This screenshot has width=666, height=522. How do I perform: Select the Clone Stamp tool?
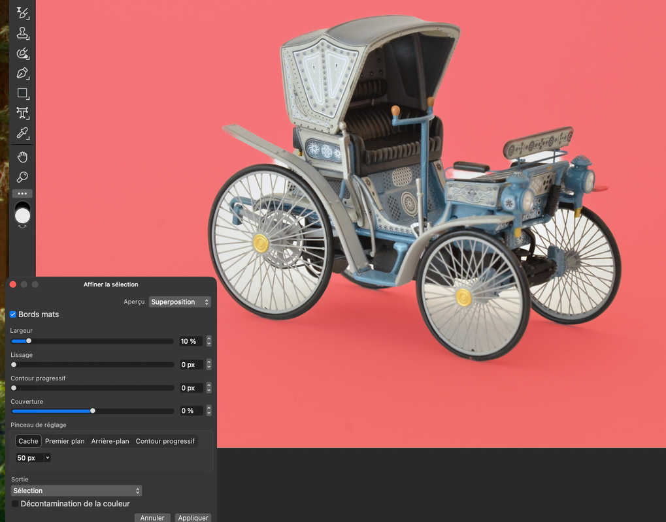(x=22, y=33)
